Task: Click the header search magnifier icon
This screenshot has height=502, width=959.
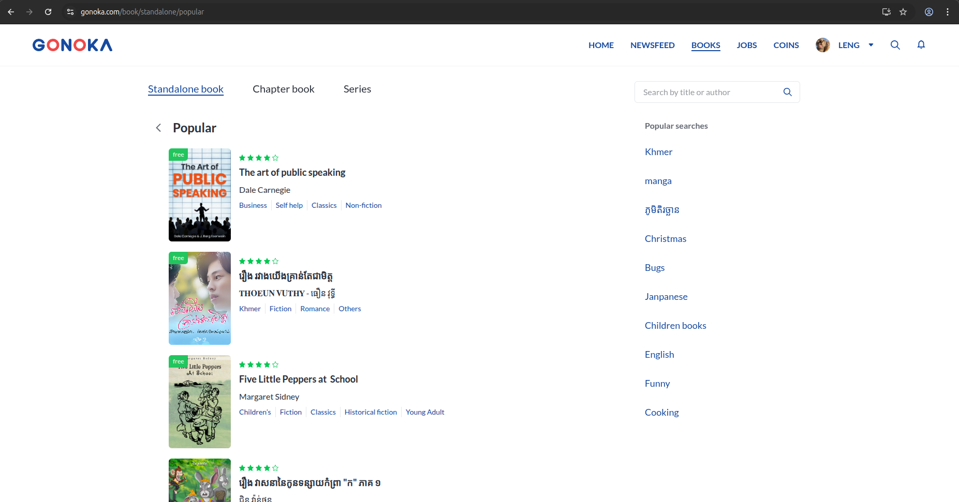Action: pyautogui.click(x=895, y=45)
